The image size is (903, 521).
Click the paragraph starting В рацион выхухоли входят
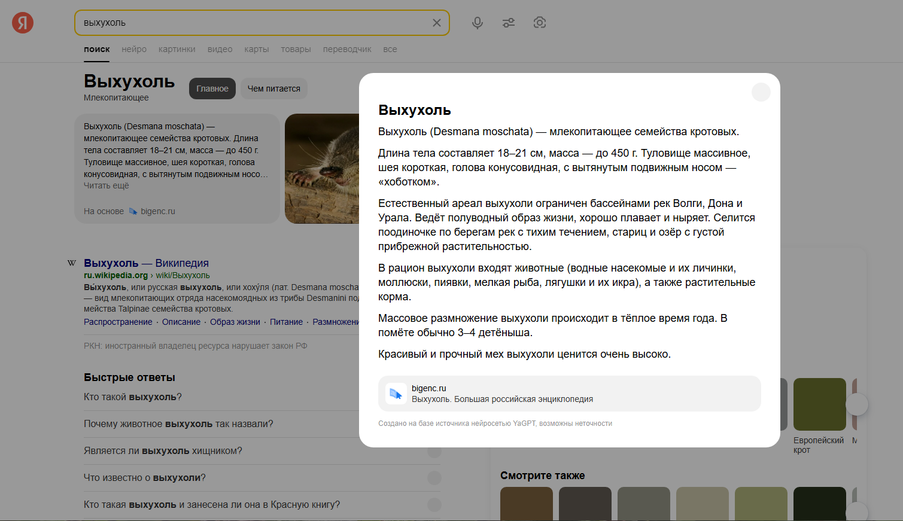tap(567, 282)
